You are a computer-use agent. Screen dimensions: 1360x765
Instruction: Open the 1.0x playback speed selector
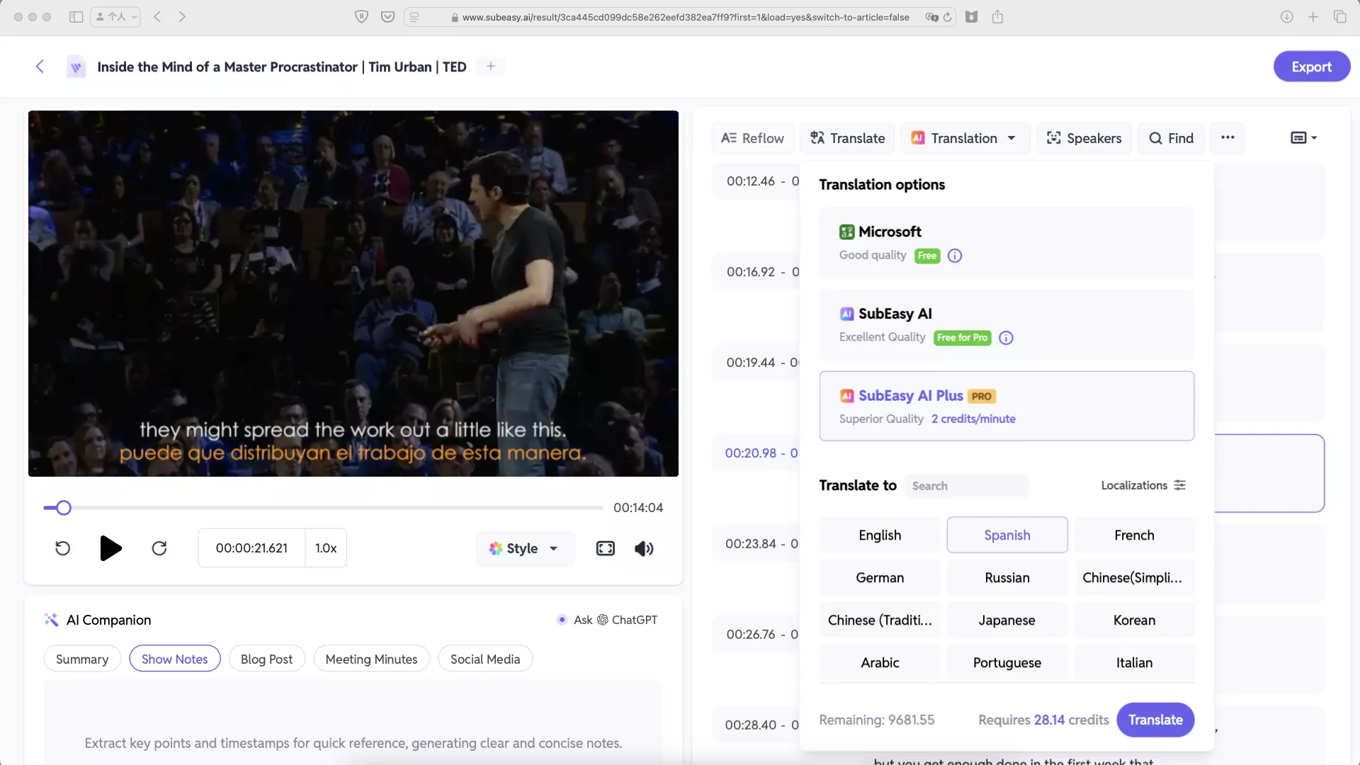point(326,548)
